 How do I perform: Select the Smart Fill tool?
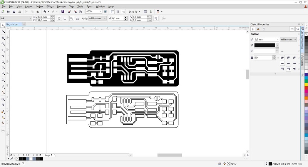3,123
